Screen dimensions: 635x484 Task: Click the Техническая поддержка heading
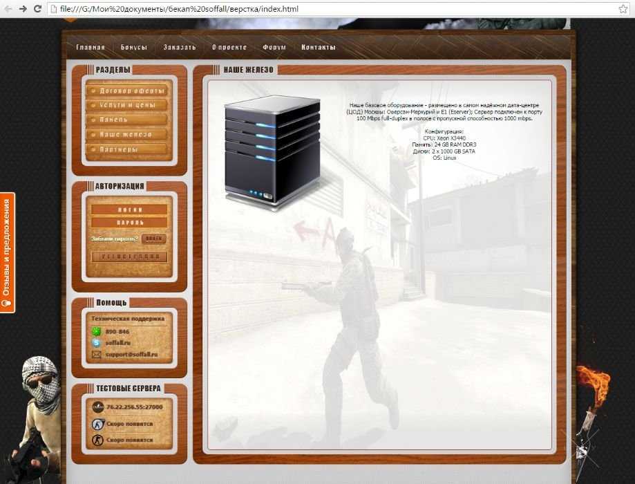pyautogui.click(x=128, y=319)
